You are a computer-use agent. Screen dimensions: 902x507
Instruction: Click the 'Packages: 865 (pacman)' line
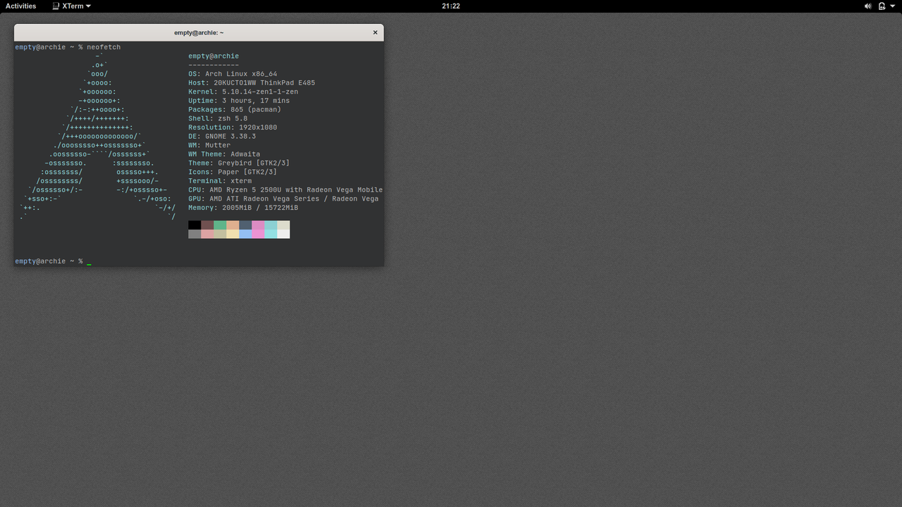[235, 110]
